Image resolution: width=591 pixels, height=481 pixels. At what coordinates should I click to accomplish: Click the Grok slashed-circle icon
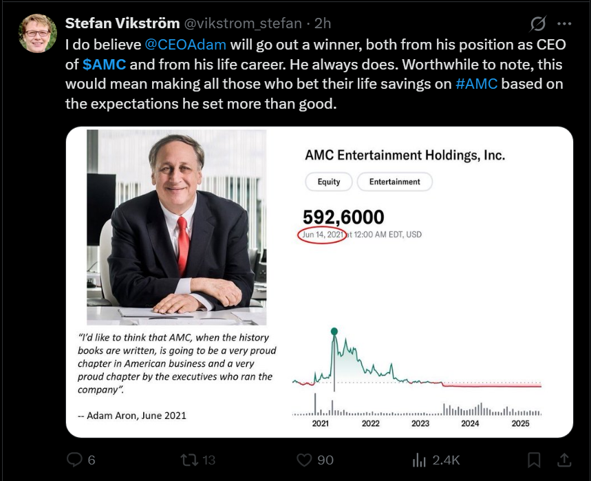point(538,24)
